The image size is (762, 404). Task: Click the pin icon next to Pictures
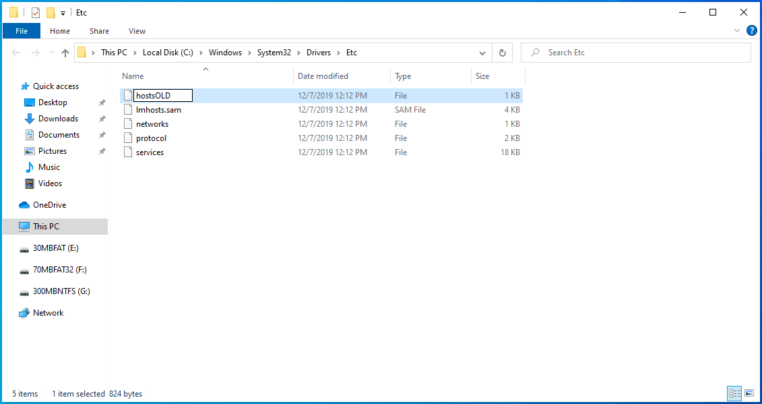[102, 151]
